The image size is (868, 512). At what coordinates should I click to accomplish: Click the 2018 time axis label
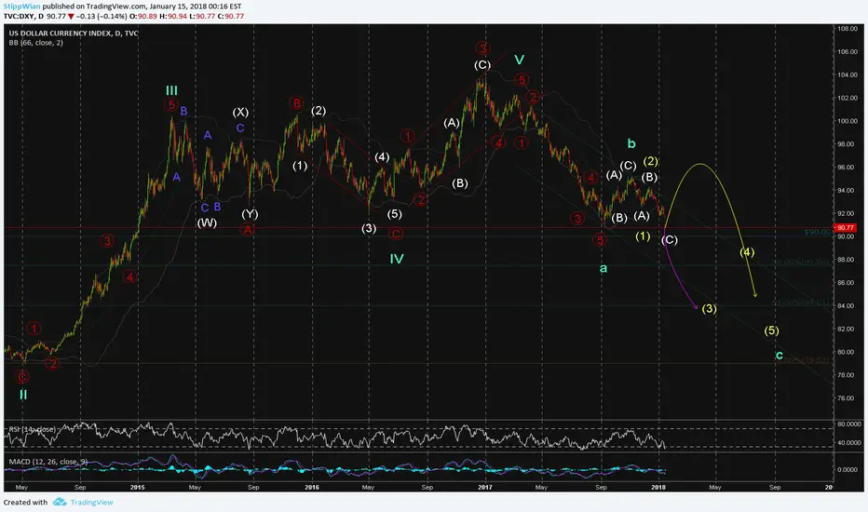(x=658, y=488)
